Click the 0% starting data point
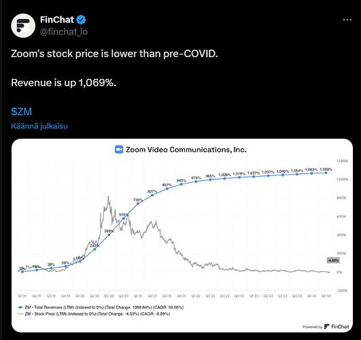361x340 pixels. pos(22,271)
